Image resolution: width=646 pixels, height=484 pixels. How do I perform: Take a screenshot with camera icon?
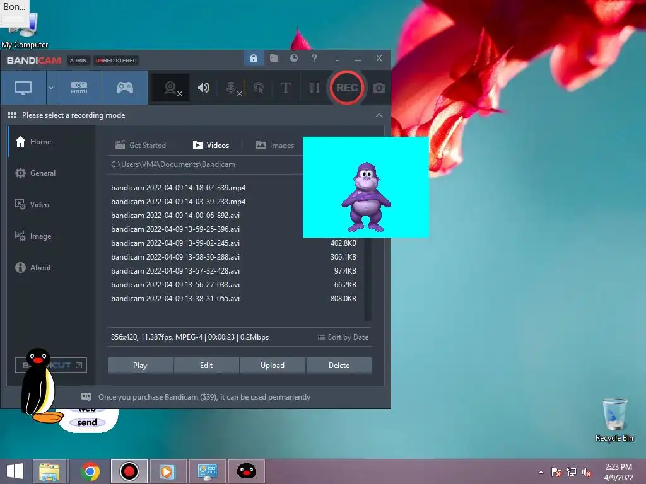[x=379, y=88]
